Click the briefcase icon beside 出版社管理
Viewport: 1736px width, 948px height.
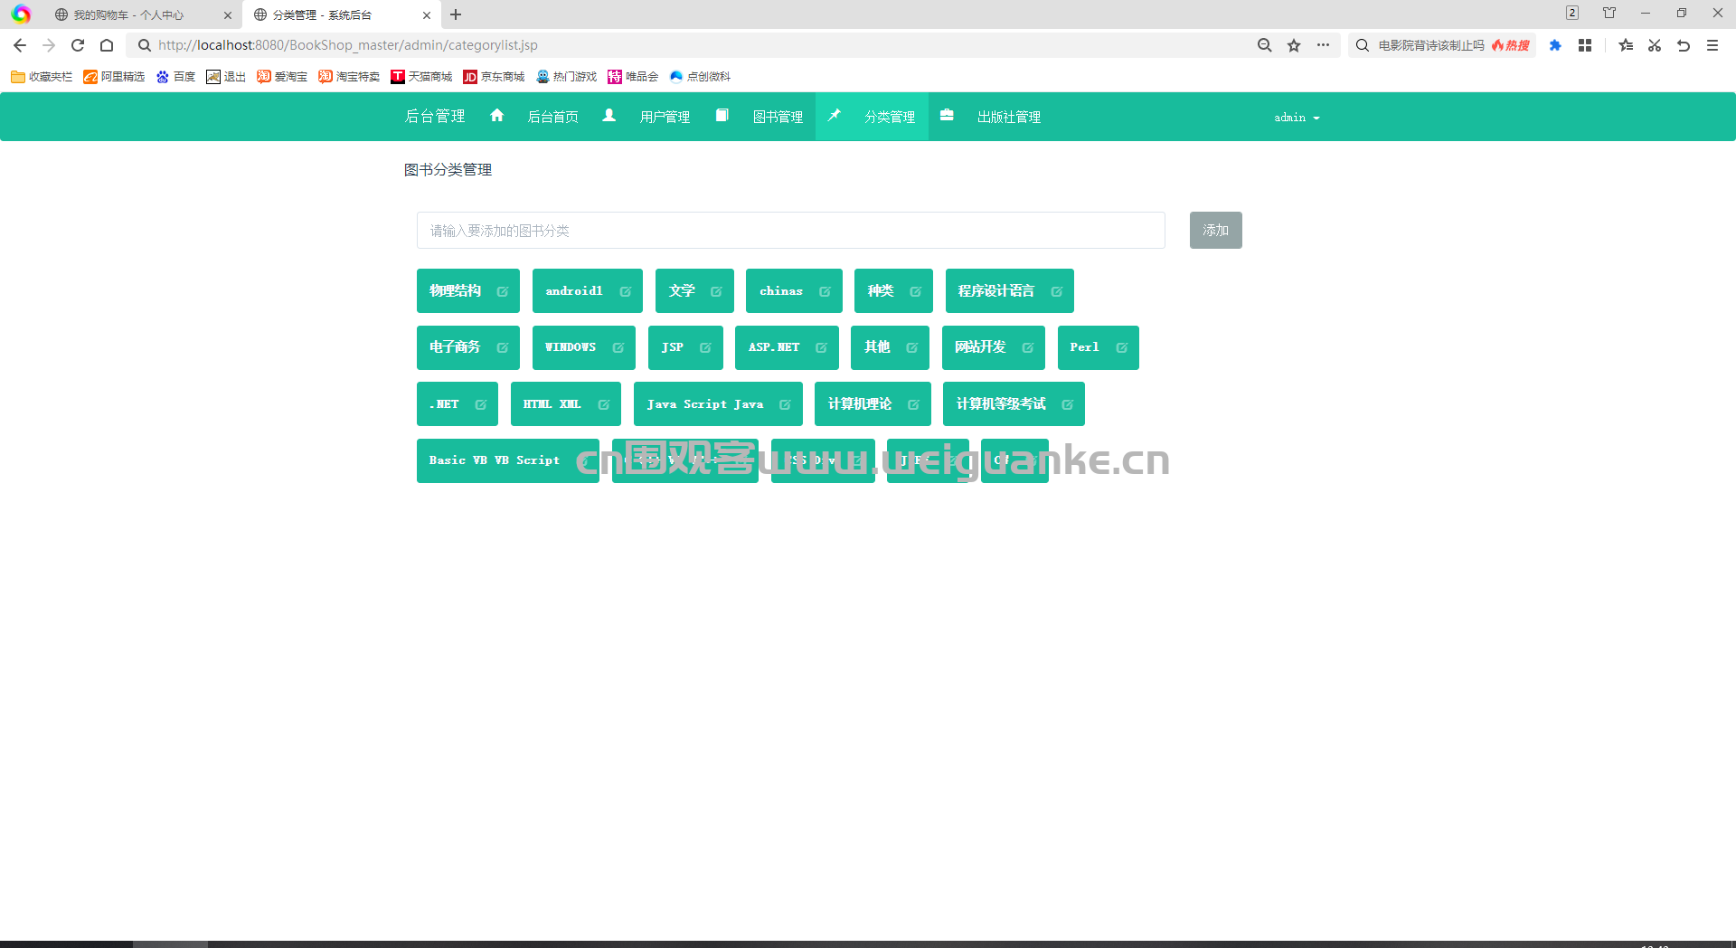(947, 115)
